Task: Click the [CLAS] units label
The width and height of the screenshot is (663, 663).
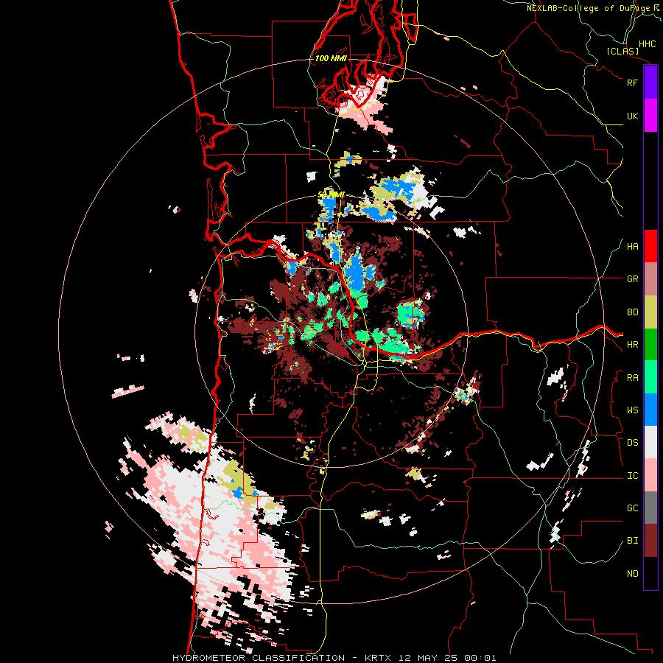Action: (622, 51)
